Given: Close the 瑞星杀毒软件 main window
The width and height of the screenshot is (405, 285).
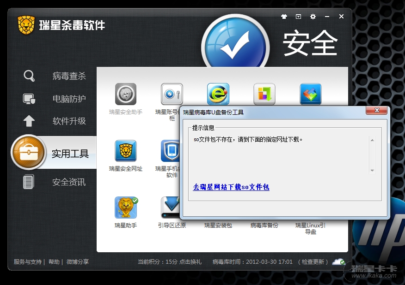Looking at the screenshot, I should (341, 17).
